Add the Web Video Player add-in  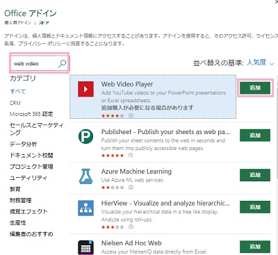pyautogui.click(x=255, y=88)
